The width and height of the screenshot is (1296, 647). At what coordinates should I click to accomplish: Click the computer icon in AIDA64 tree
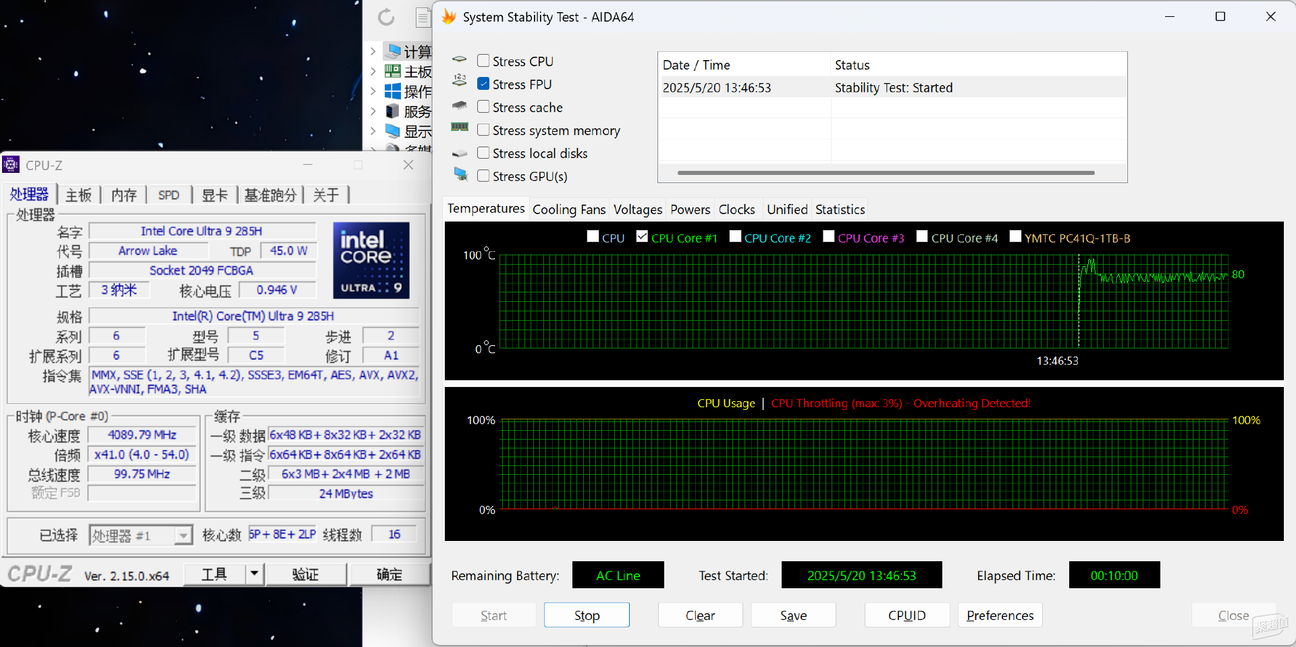point(394,50)
